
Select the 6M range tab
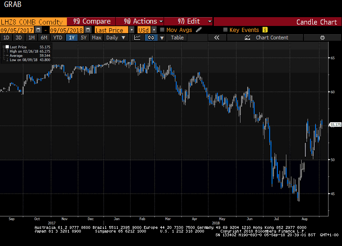[x=44, y=38]
